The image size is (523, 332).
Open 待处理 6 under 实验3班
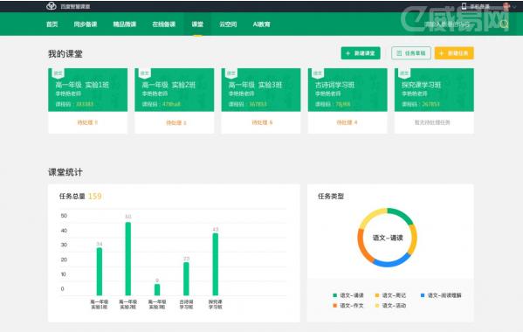262,122
